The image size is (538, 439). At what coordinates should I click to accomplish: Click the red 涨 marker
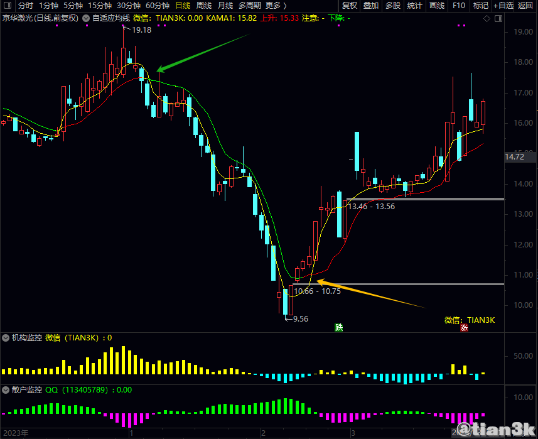tap(464, 327)
